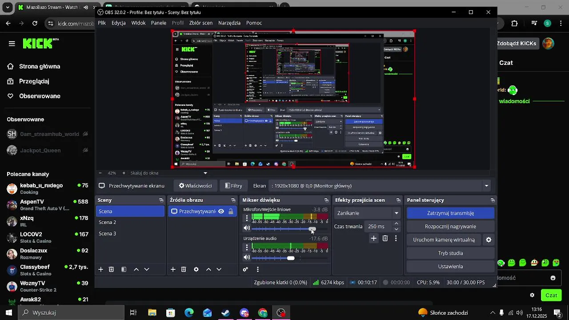Delete selected scene using Sceny trash icon
The width and height of the screenshot is (569, 320).
click(x=112, y=269)
